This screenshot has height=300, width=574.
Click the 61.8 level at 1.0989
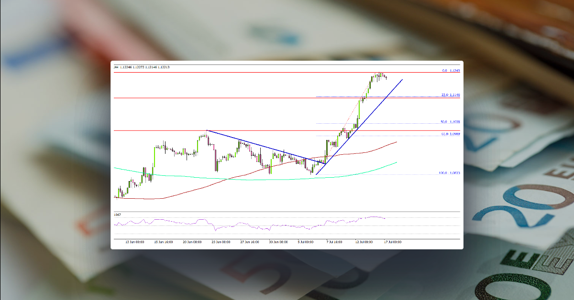coord(450,133)
